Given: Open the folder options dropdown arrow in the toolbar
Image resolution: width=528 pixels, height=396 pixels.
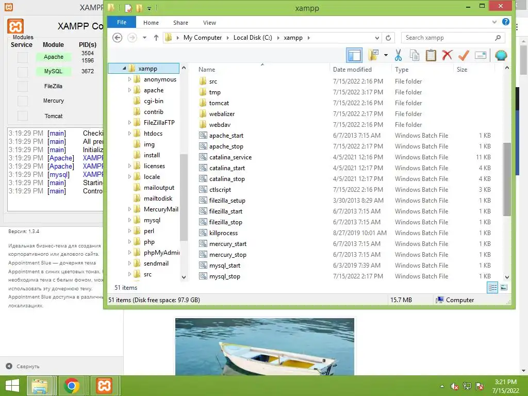Looking at the screenshot, I should (x=386, y=55).
